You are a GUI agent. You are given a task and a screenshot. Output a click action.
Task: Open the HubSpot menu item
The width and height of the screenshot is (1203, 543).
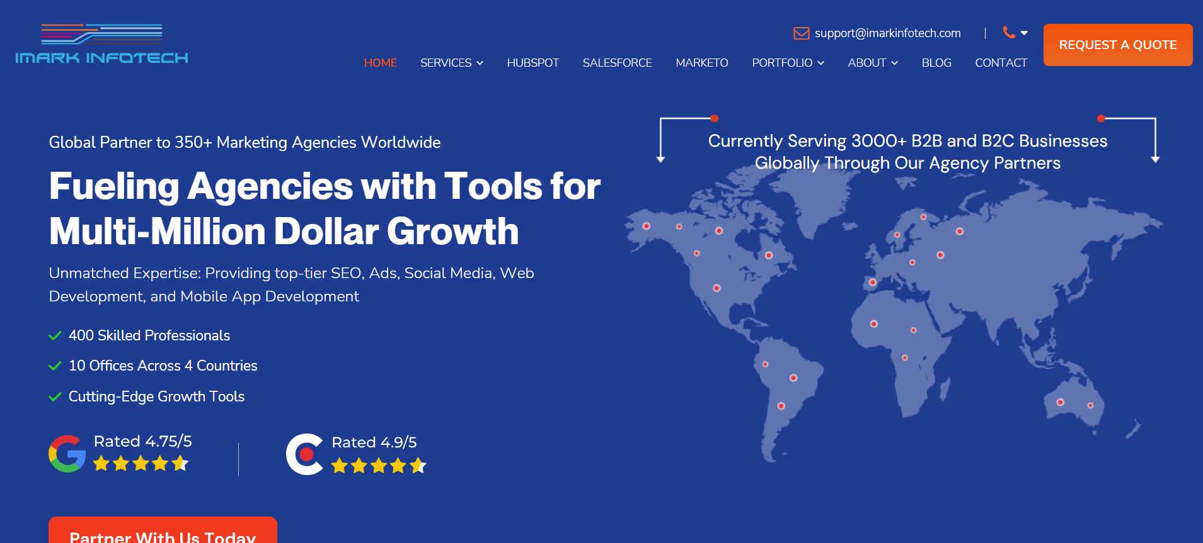coord(533,63)
